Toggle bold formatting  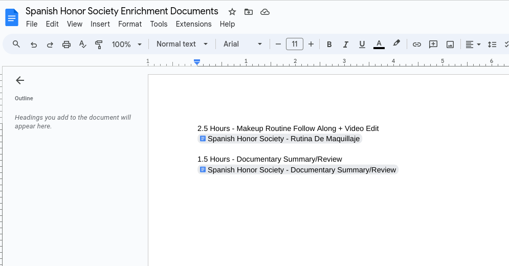(329, 45)
